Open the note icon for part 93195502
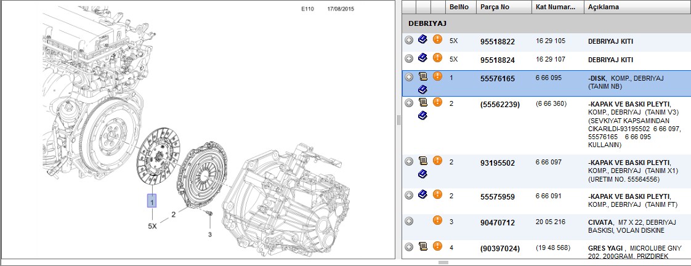 tap(422, 160)
